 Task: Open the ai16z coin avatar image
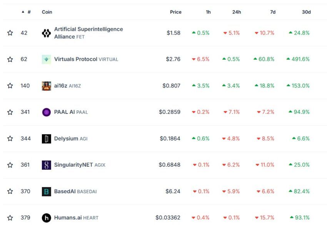46,86
